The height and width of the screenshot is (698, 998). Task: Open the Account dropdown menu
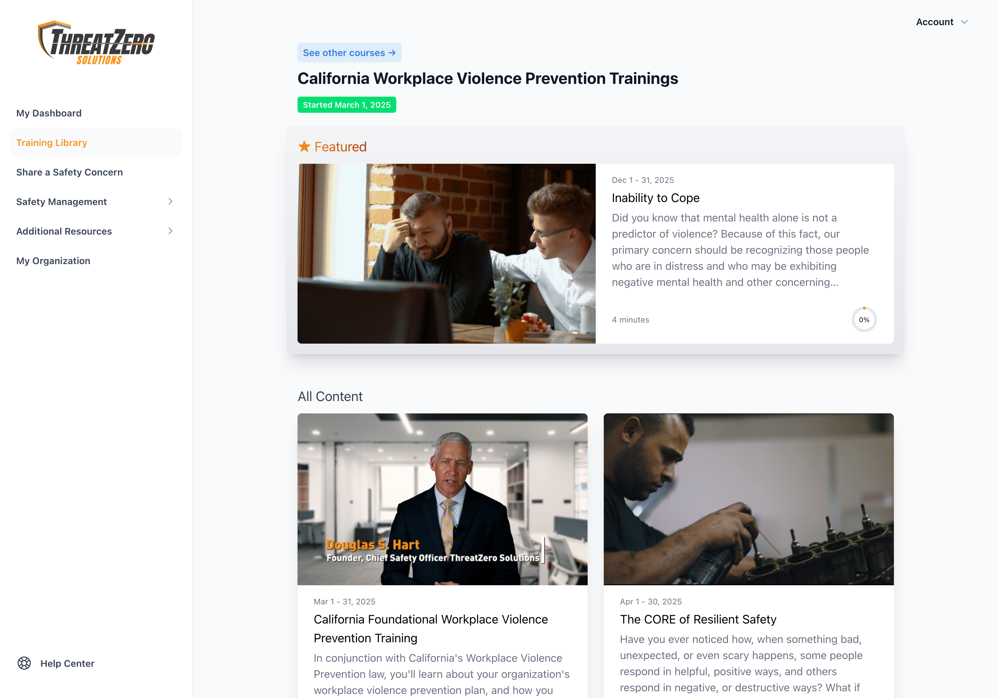pos(942,22)
